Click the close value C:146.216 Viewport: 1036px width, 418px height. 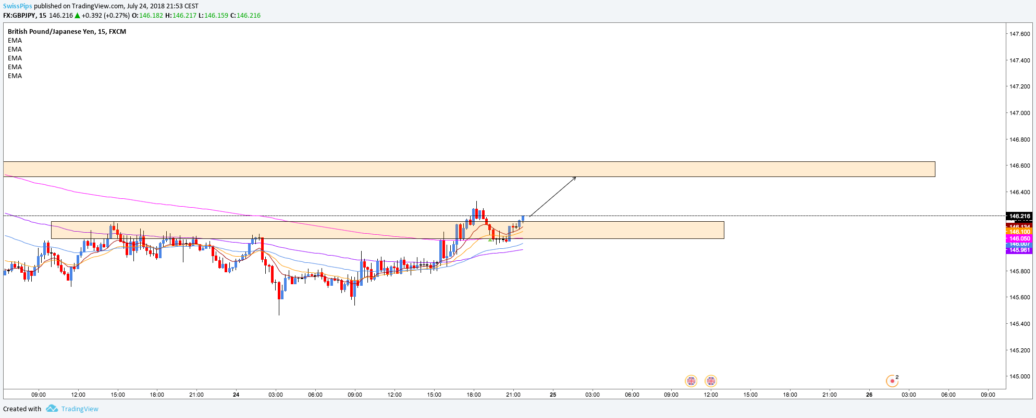click(x=245, y=16)
